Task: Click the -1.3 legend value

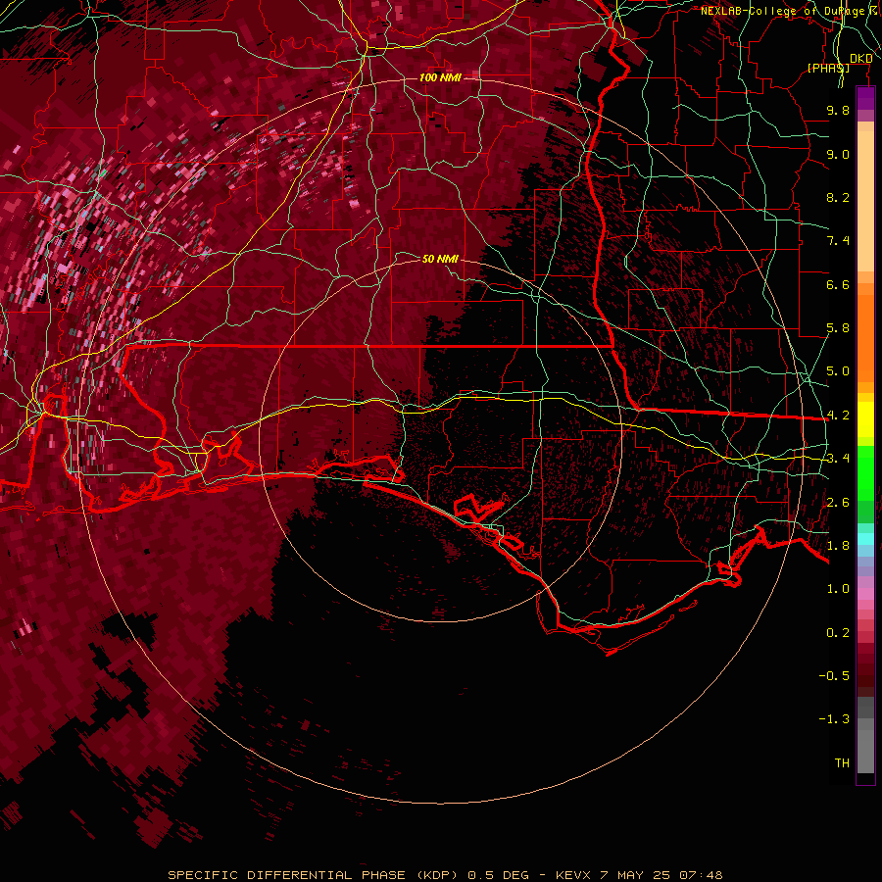Action: click(x=834, y=719)
